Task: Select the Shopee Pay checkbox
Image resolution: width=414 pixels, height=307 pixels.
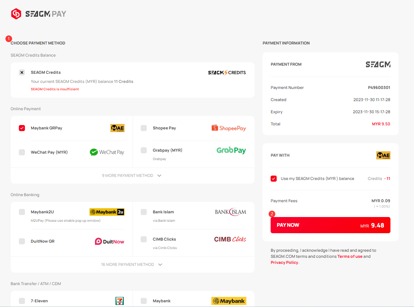Action: point(144,128)
